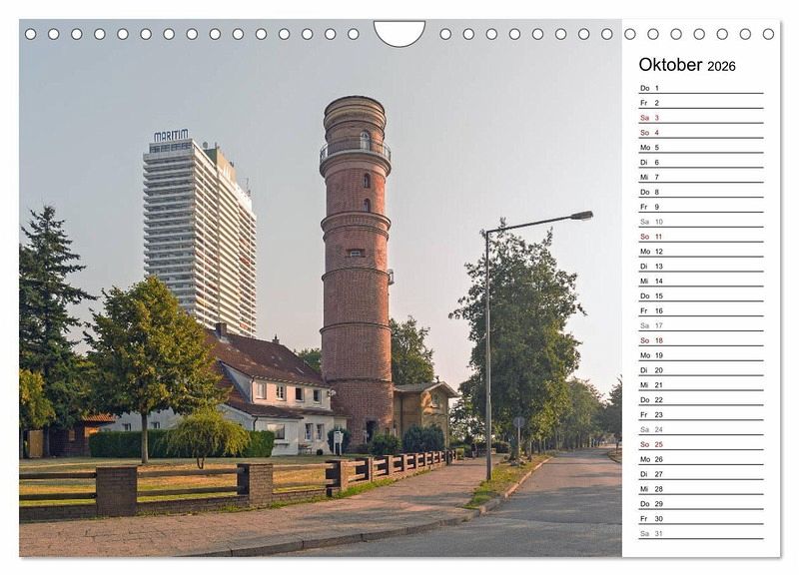Select the date row Di 20
The image size is (799, 576).
[701, 370]
